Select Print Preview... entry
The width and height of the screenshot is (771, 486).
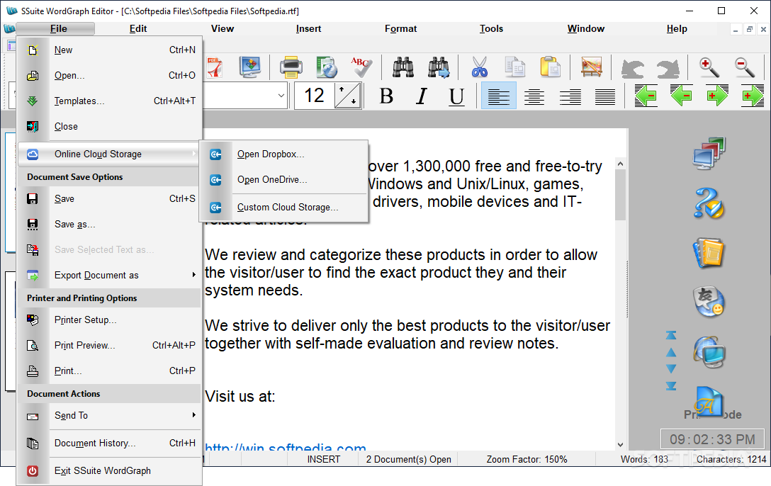[x=109, y=346]
